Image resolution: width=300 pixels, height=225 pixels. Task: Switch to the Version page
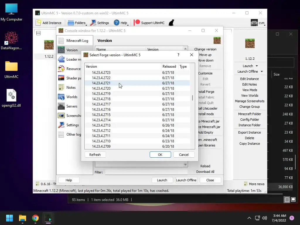tap(75, 50)
